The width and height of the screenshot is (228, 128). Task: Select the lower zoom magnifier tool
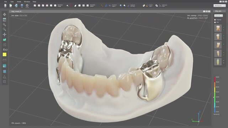click(5, 30)
